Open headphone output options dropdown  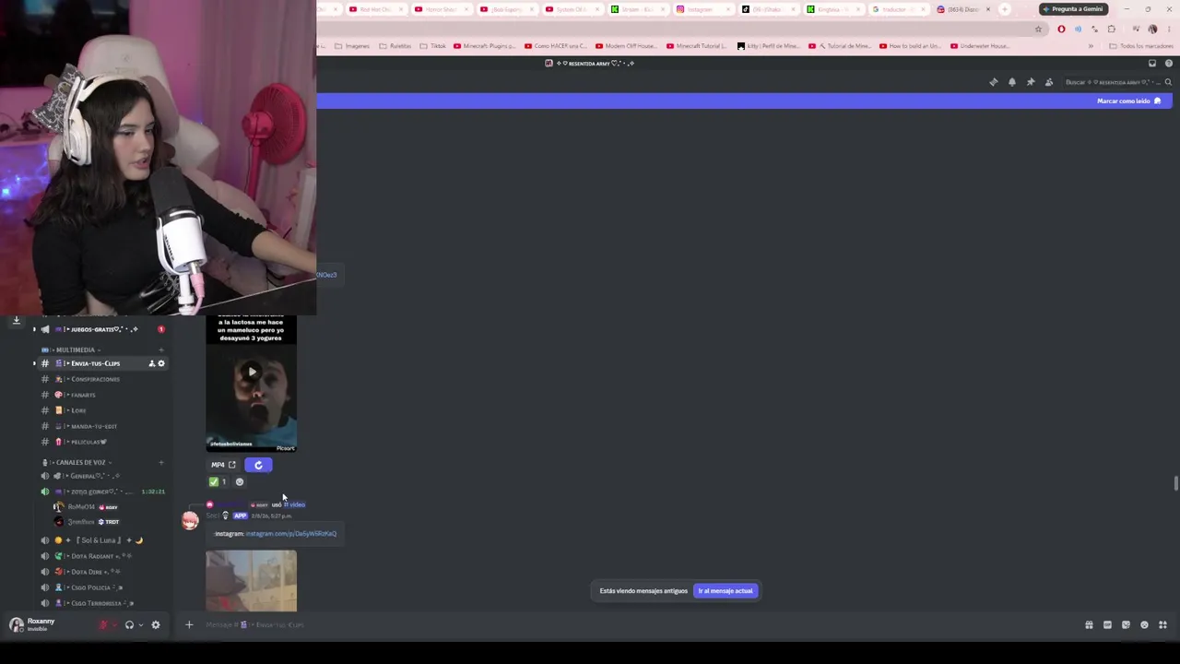point(140,625)
